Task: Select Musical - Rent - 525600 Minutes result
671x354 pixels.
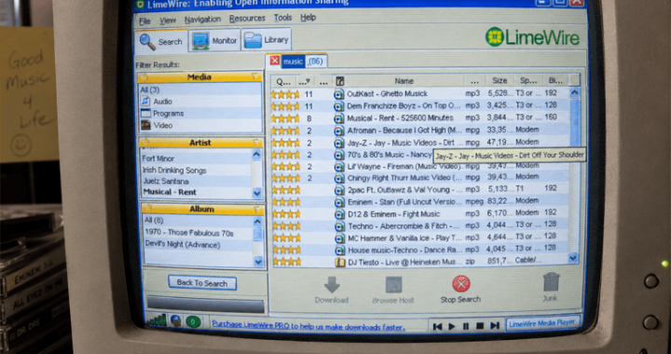Action: point(420,117)
